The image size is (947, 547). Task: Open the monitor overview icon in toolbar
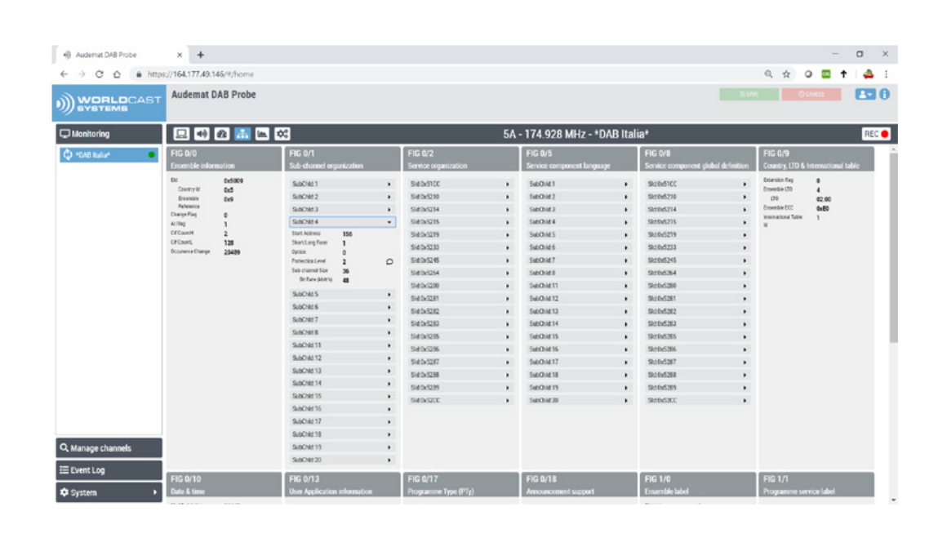point(181,134)
